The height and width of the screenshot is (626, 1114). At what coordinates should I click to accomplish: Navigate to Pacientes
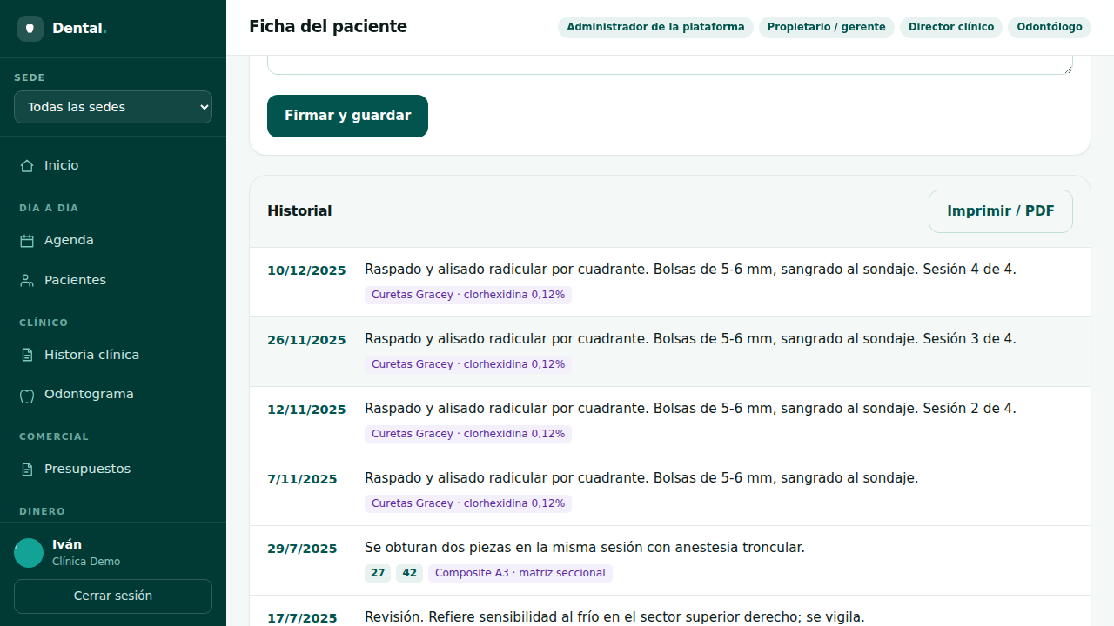[113, 280]
